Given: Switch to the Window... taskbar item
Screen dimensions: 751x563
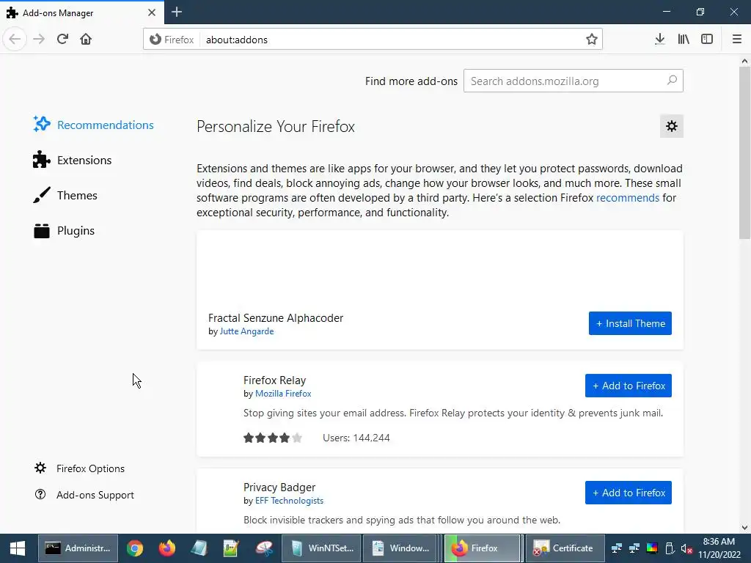Looking at the screenshot, I should (403, 548).
